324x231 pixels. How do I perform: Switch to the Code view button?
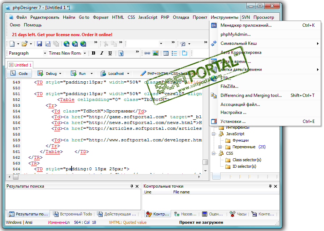click(19, 73)
